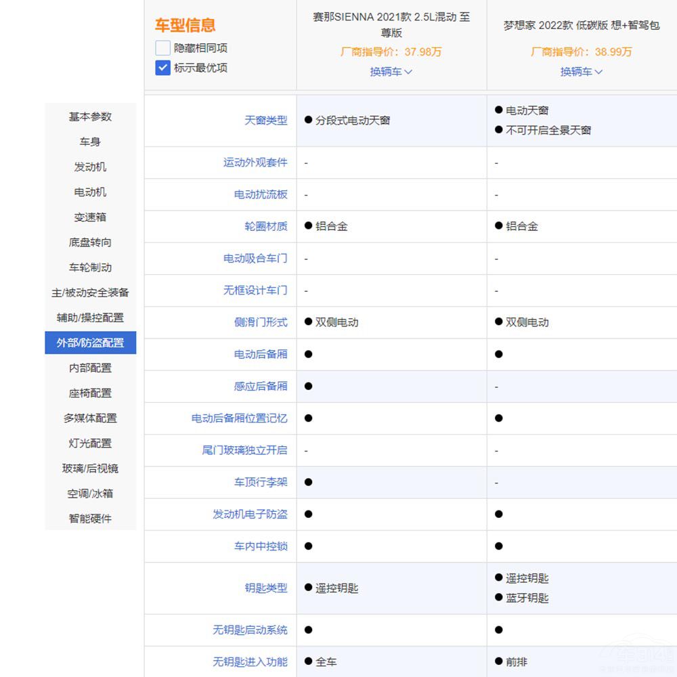The height and width of the screenshot is (677, 677).
Task: Switch to the 基本参数 section
Action: pos(90,116)
